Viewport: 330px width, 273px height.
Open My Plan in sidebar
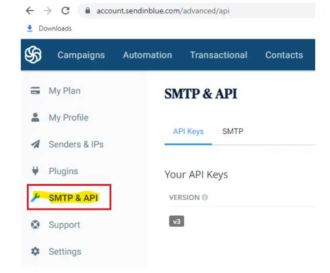pos(65,91)
